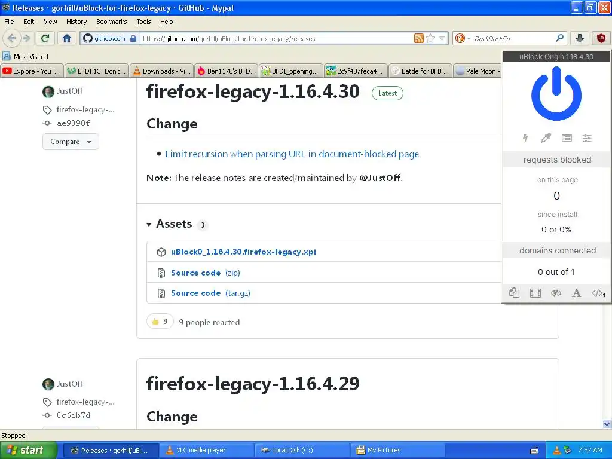Switch to the BFDI_opening... tab
Image resolution: width=612 pixels, height=459 pixels.
(291, 71)
